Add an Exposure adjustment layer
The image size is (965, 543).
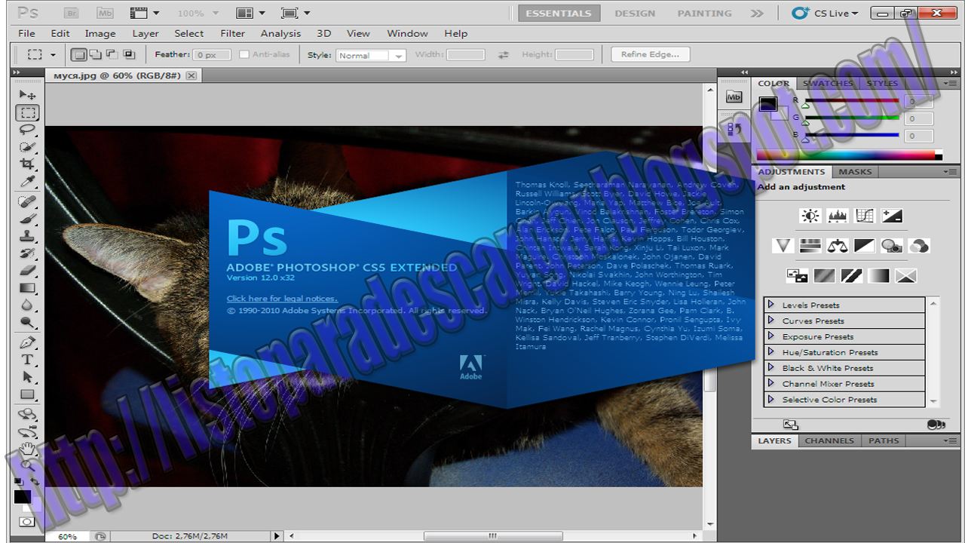coord(892,216)
